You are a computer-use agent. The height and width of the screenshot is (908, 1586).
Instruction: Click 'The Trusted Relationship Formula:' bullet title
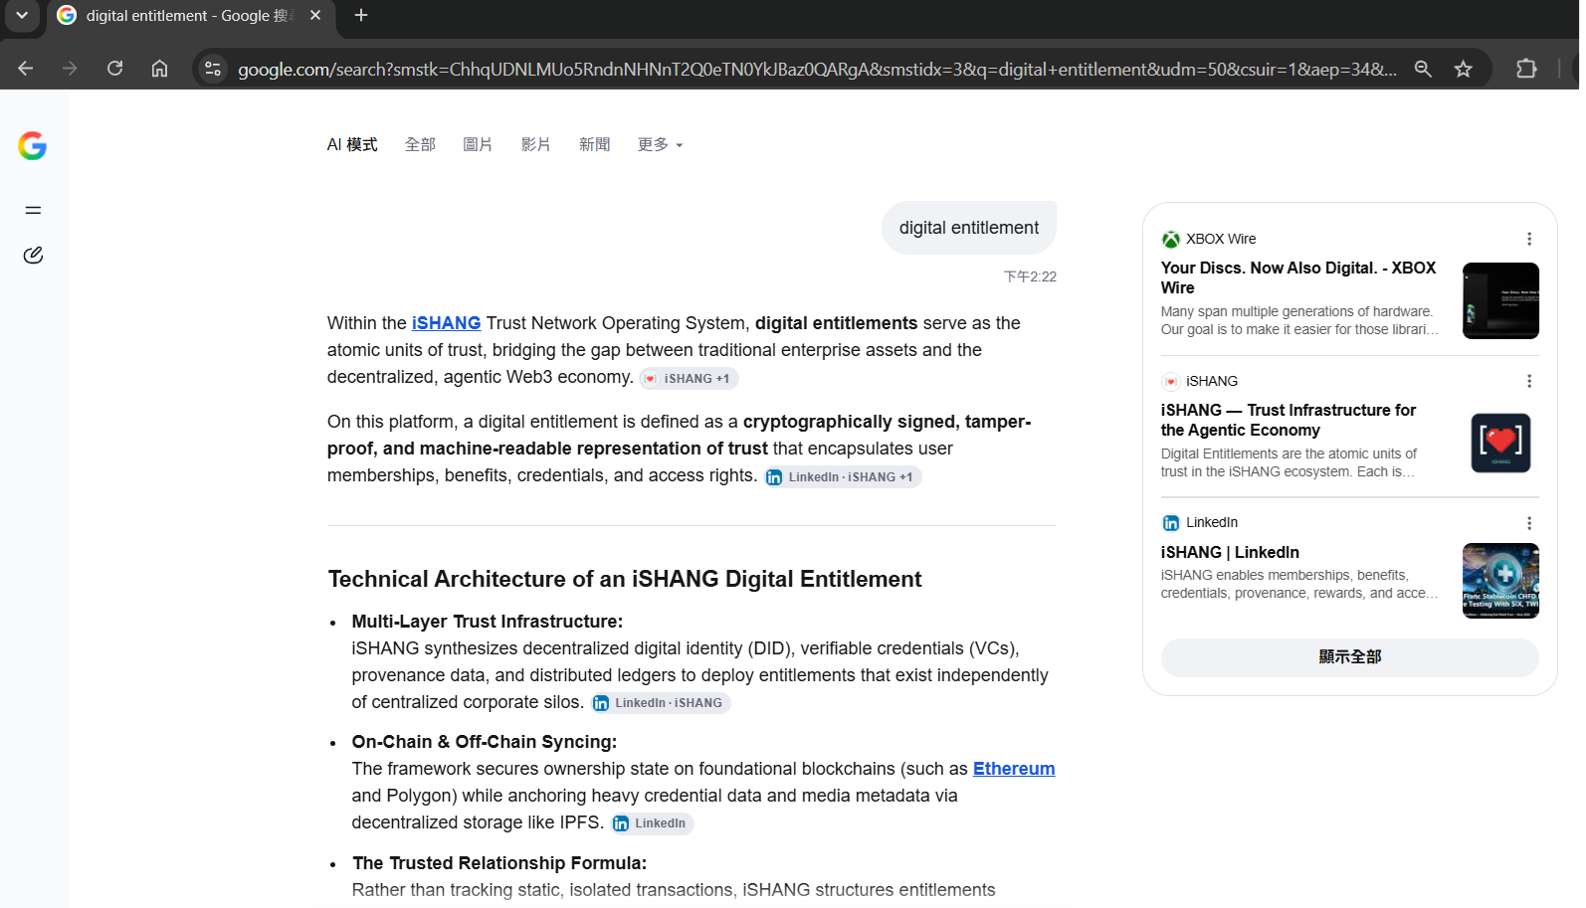tap(499, 863)
